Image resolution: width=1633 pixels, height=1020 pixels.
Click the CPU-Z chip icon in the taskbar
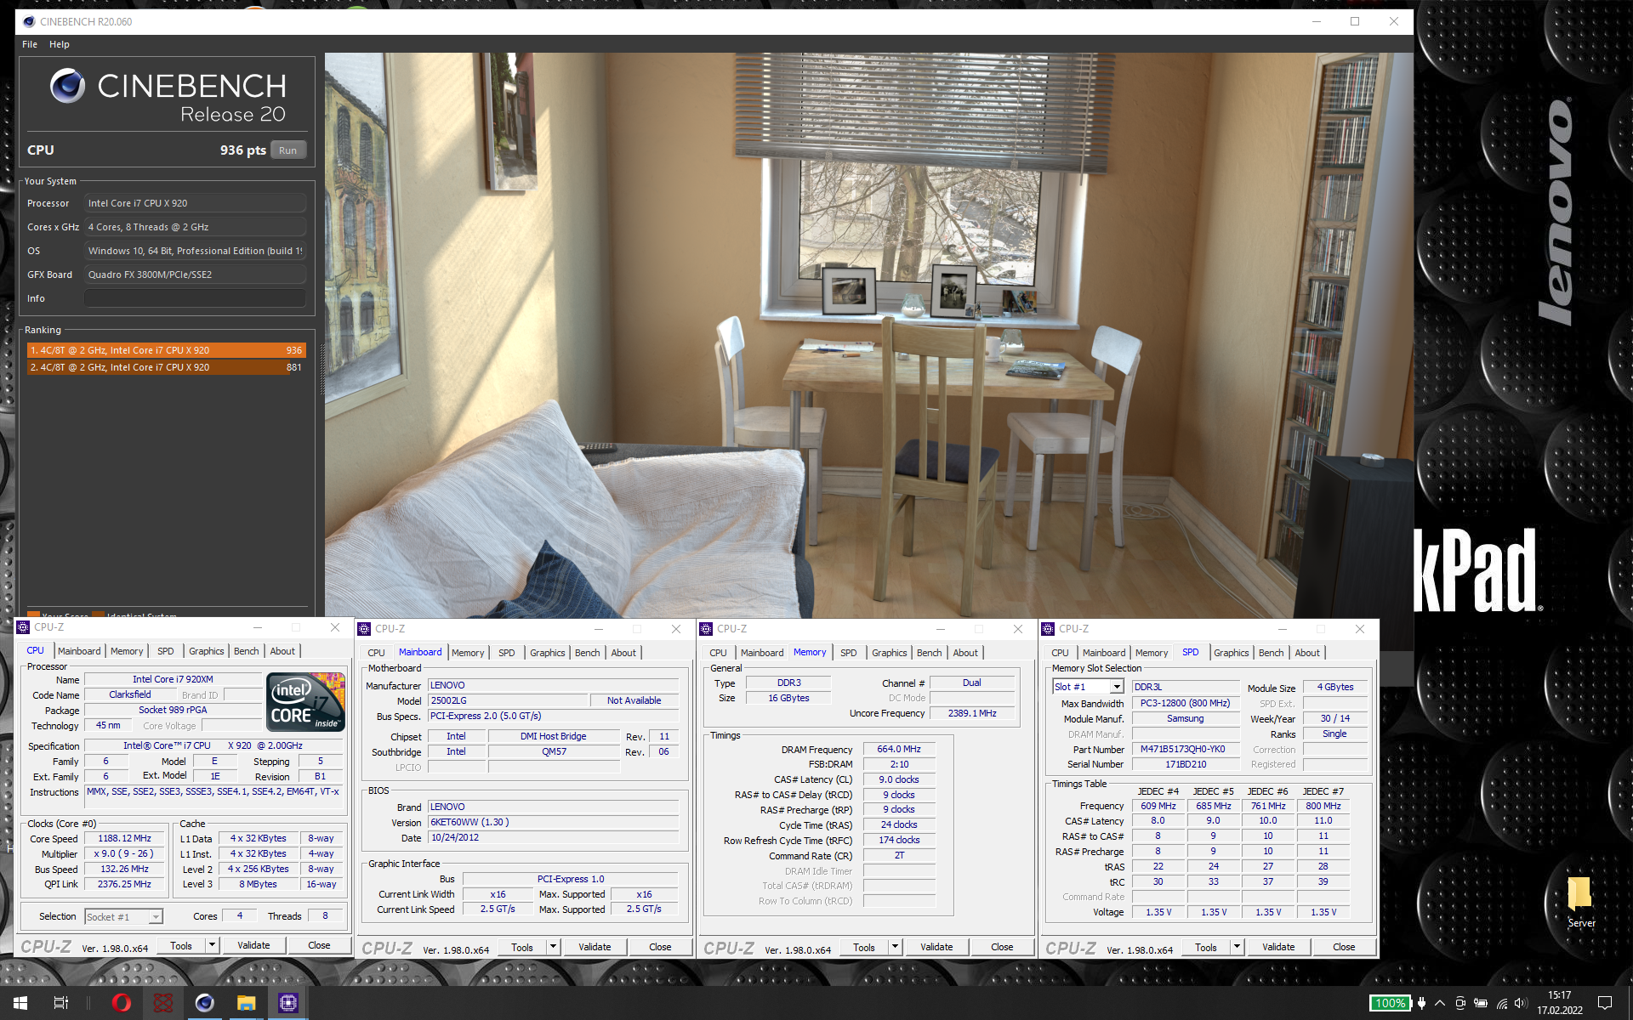tap(288, 1003)
